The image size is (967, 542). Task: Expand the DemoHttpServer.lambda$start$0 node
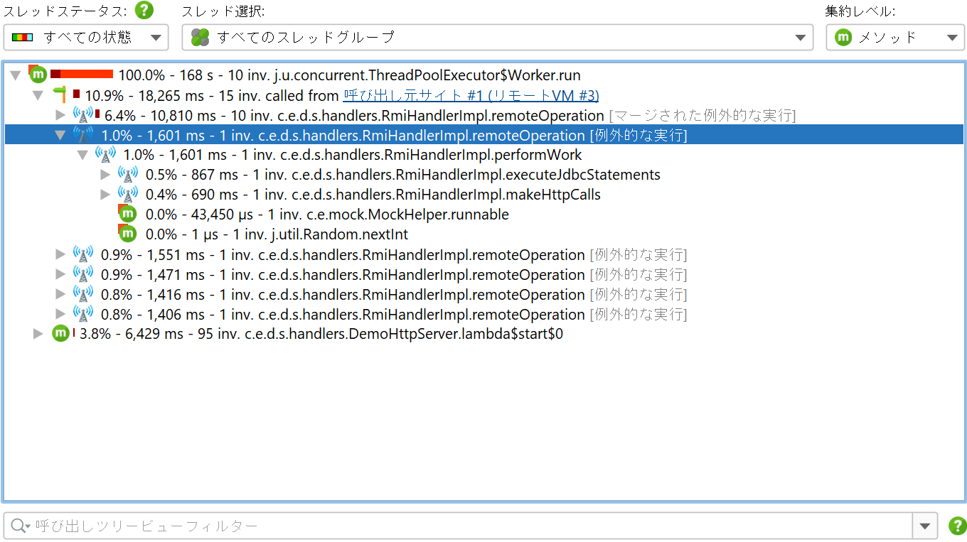(x=38, y=334)
